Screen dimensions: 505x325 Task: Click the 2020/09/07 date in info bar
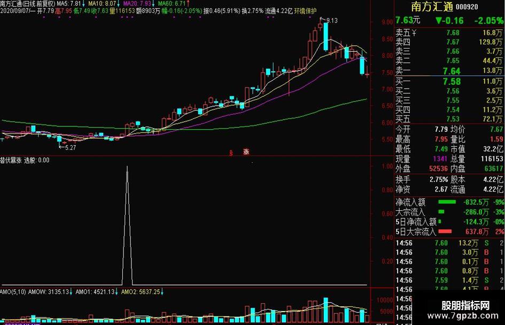[14, 11]
